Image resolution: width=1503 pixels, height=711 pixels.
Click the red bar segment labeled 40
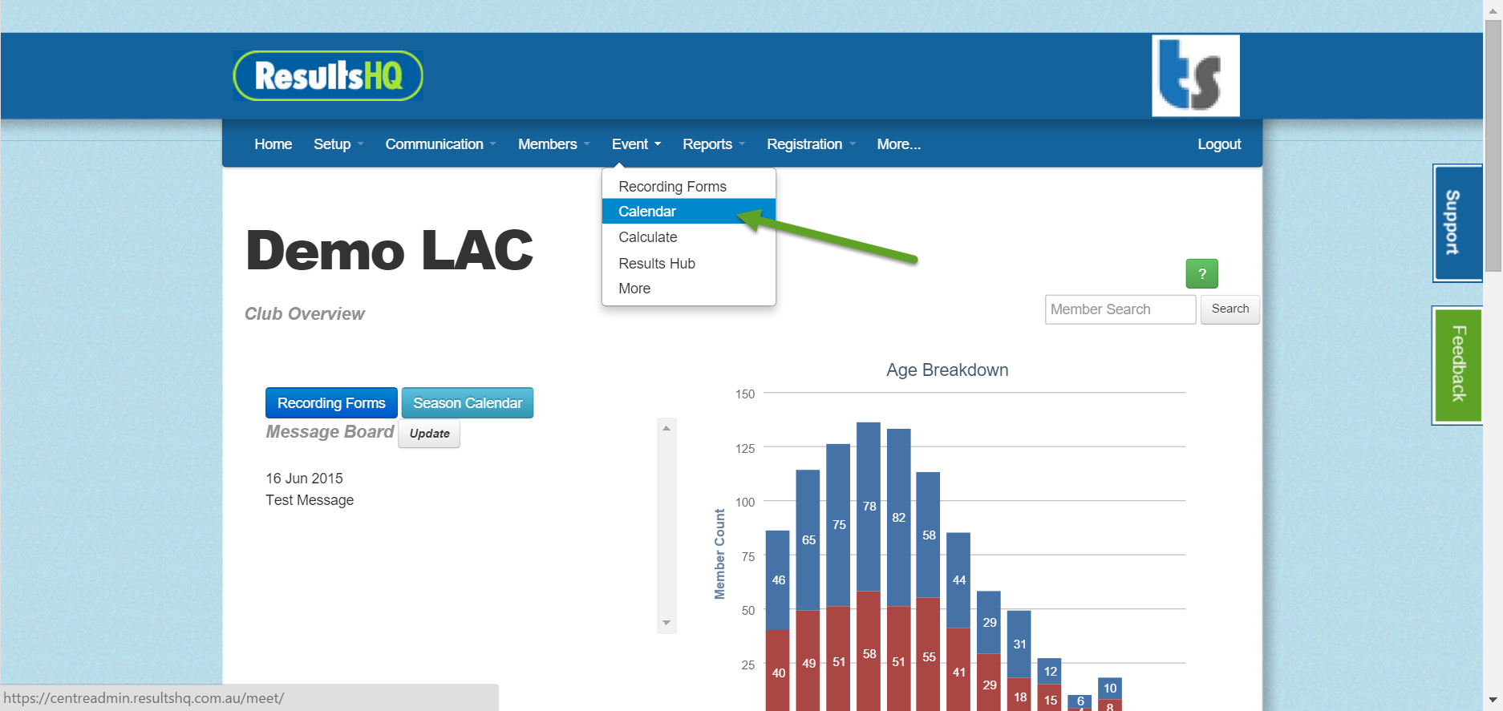[x=778, y=671]
